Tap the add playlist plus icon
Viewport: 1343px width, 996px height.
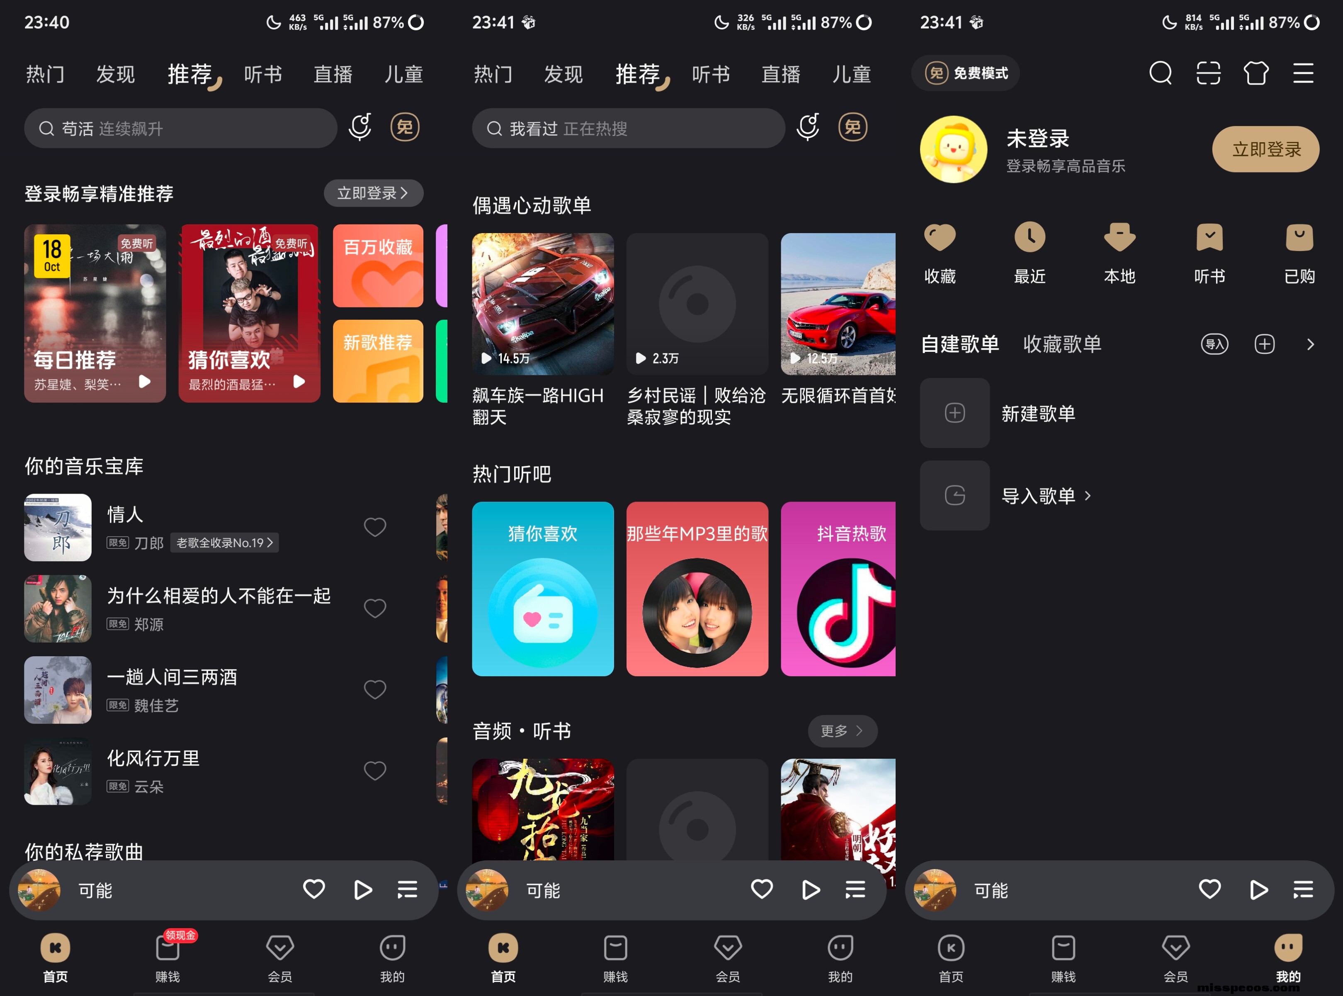pos(1264,344)
